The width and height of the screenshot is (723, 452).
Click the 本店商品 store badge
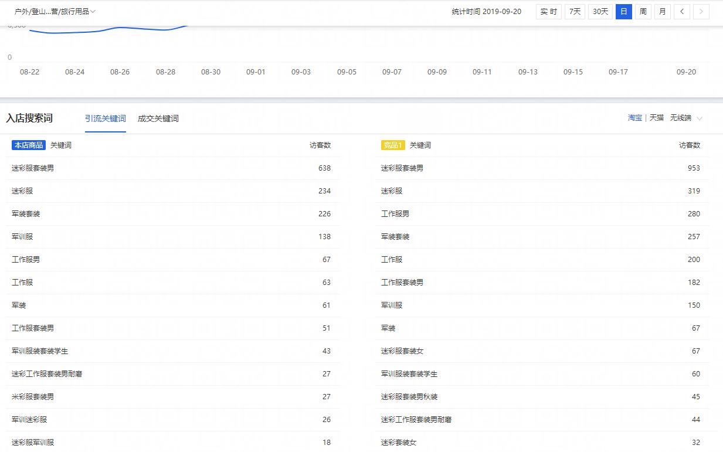(28, 145)
